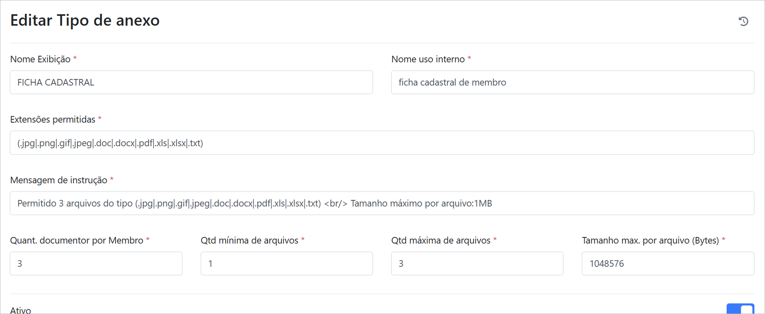Focus the Qtd mínima de arquivos input field
765x314 pixels.
(286, 263)
